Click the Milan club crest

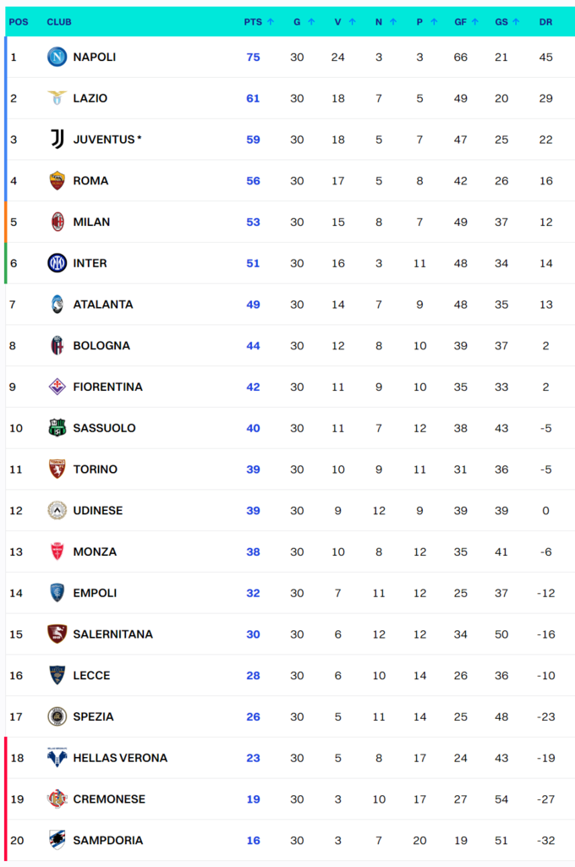[57, 222]
